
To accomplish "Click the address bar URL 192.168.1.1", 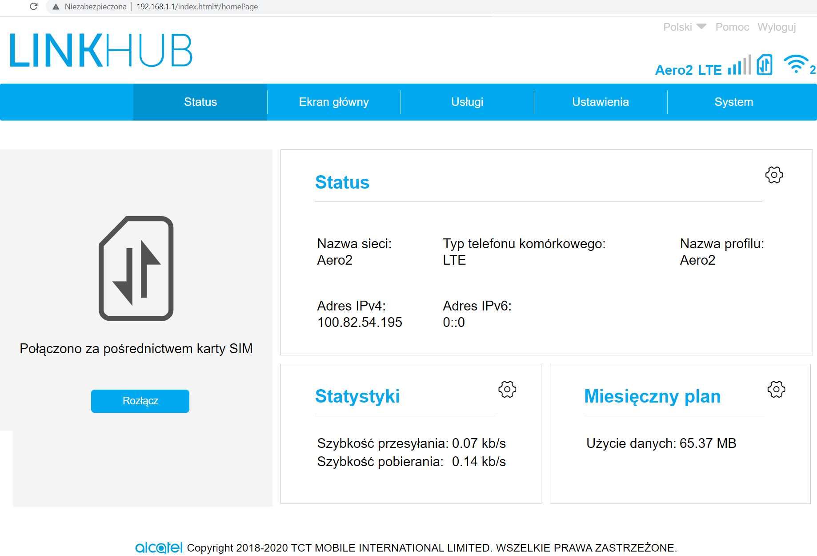I will [x=197, y=7].
